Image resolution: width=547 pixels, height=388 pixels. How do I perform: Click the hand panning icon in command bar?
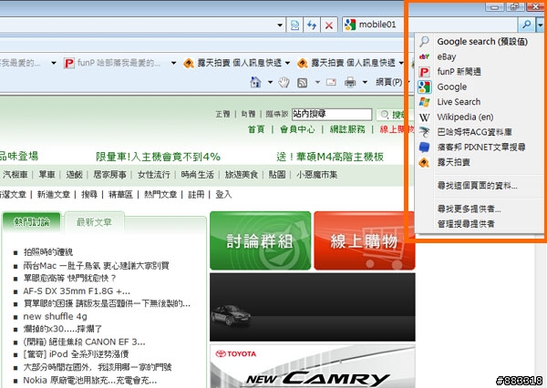click(284, 82)
